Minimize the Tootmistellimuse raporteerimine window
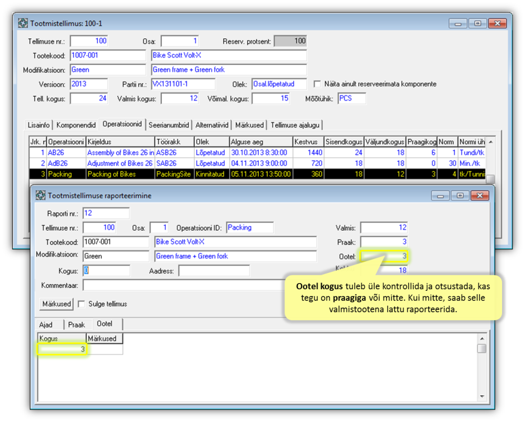 440,196
